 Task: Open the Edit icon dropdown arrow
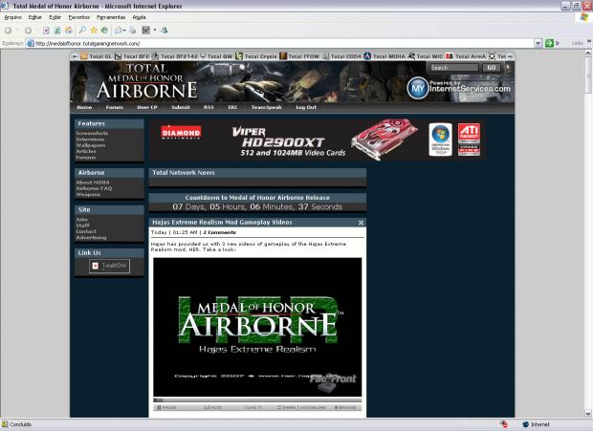click(155, 31)
